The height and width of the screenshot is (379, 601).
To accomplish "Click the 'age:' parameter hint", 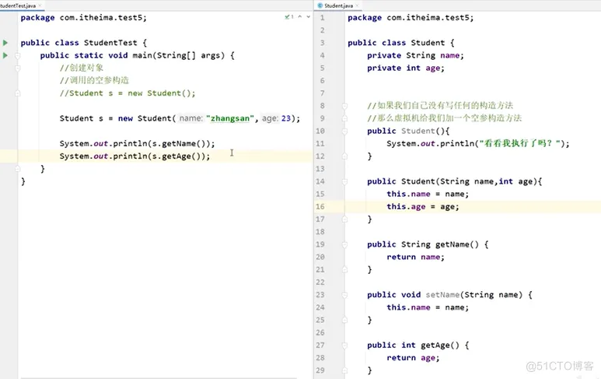I will tap(270, 118).
